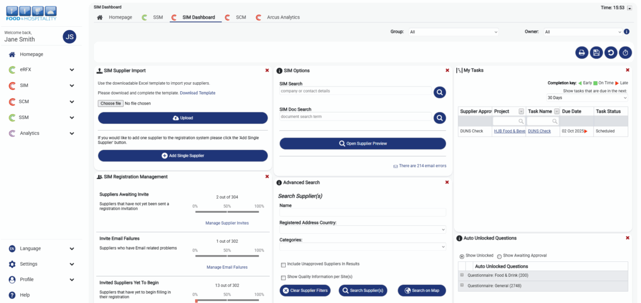641x303 pixels.
Task: Expand the eRFX sidebar menu
Action: coord(72,70)
